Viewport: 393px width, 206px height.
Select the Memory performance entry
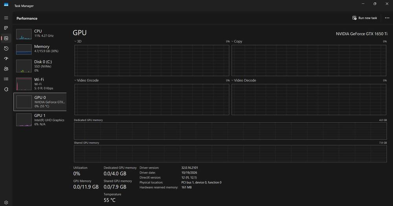point(40,49)
